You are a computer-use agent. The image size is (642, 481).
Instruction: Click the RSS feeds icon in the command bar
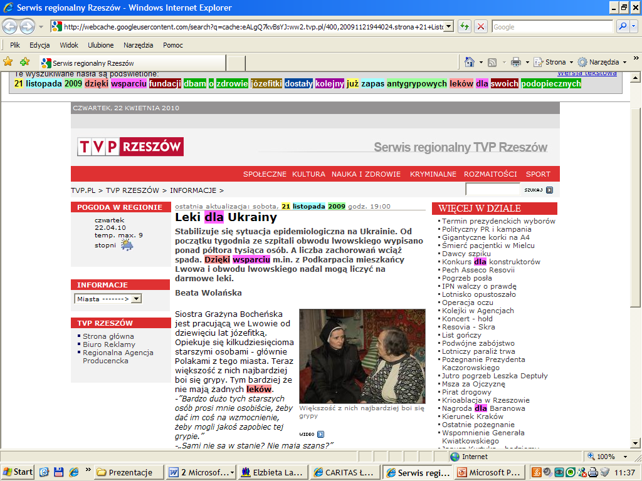pyautogui.click(x=492, y=62)
